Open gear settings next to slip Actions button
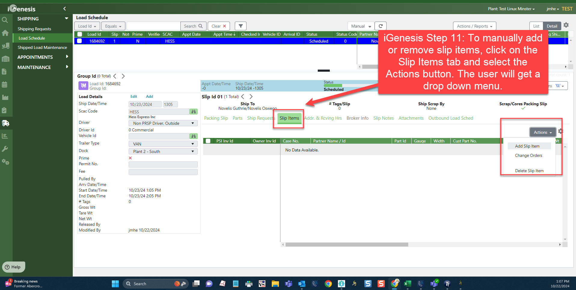The width and height of the screenshot is (576, 290). point(560,131)
